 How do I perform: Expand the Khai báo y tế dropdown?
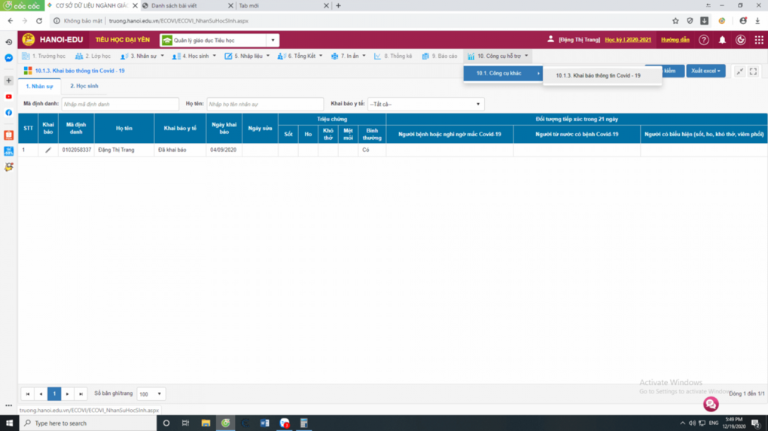[425, 105]
